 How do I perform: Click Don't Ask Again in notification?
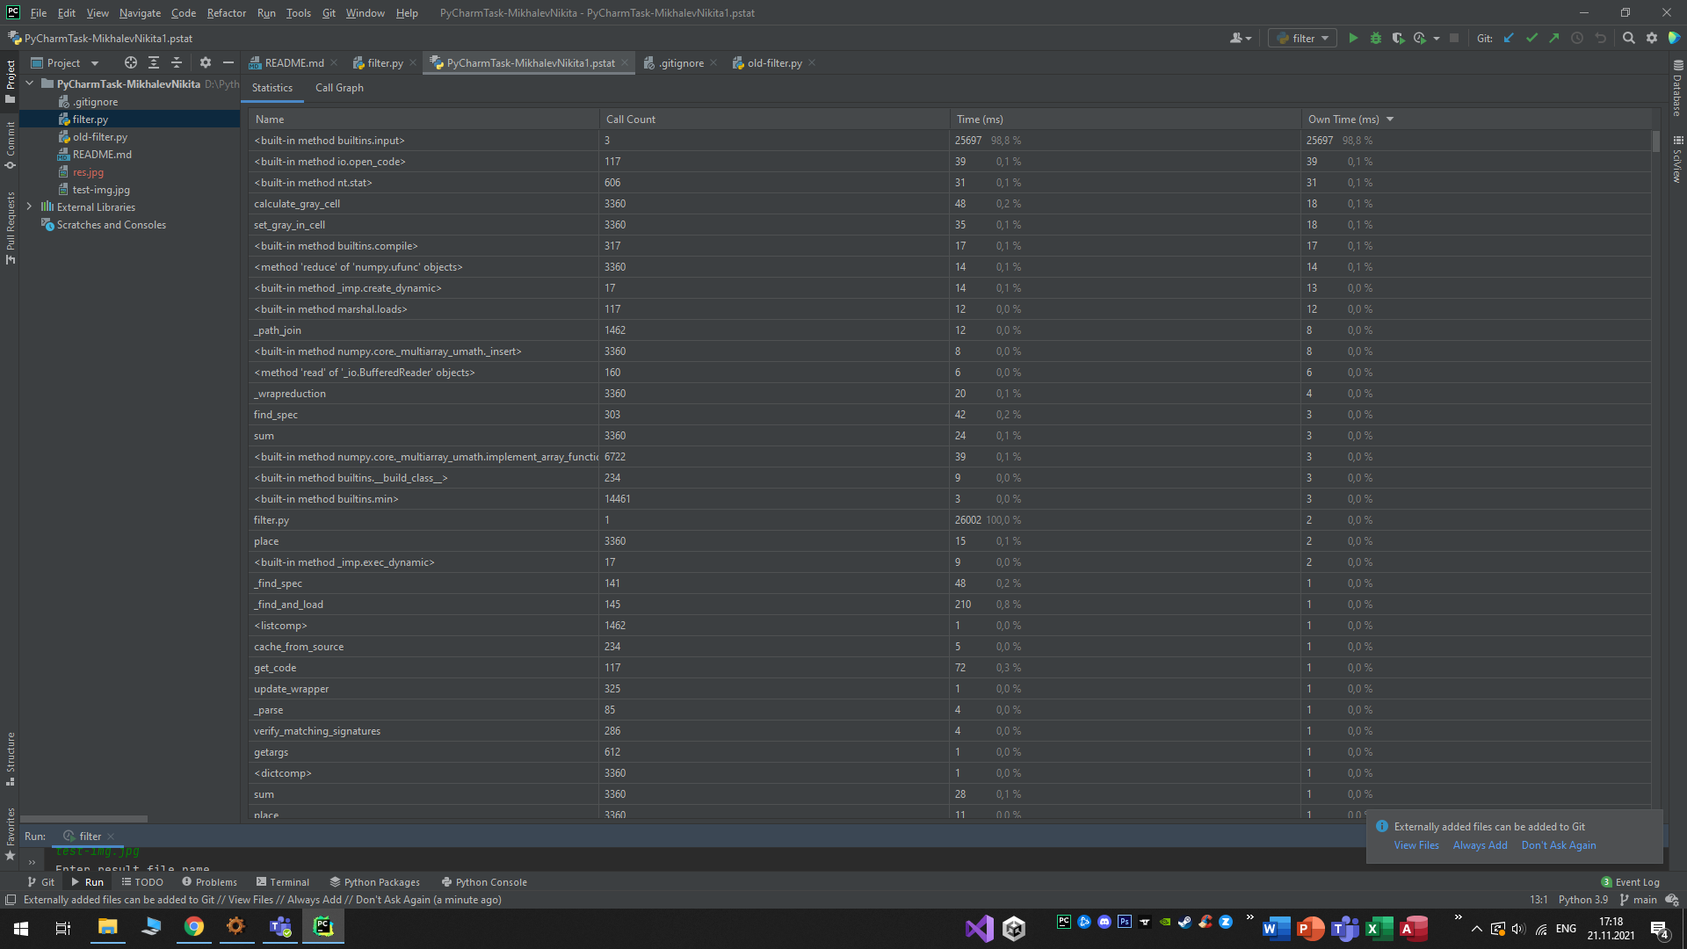(x=1559, y=845)
